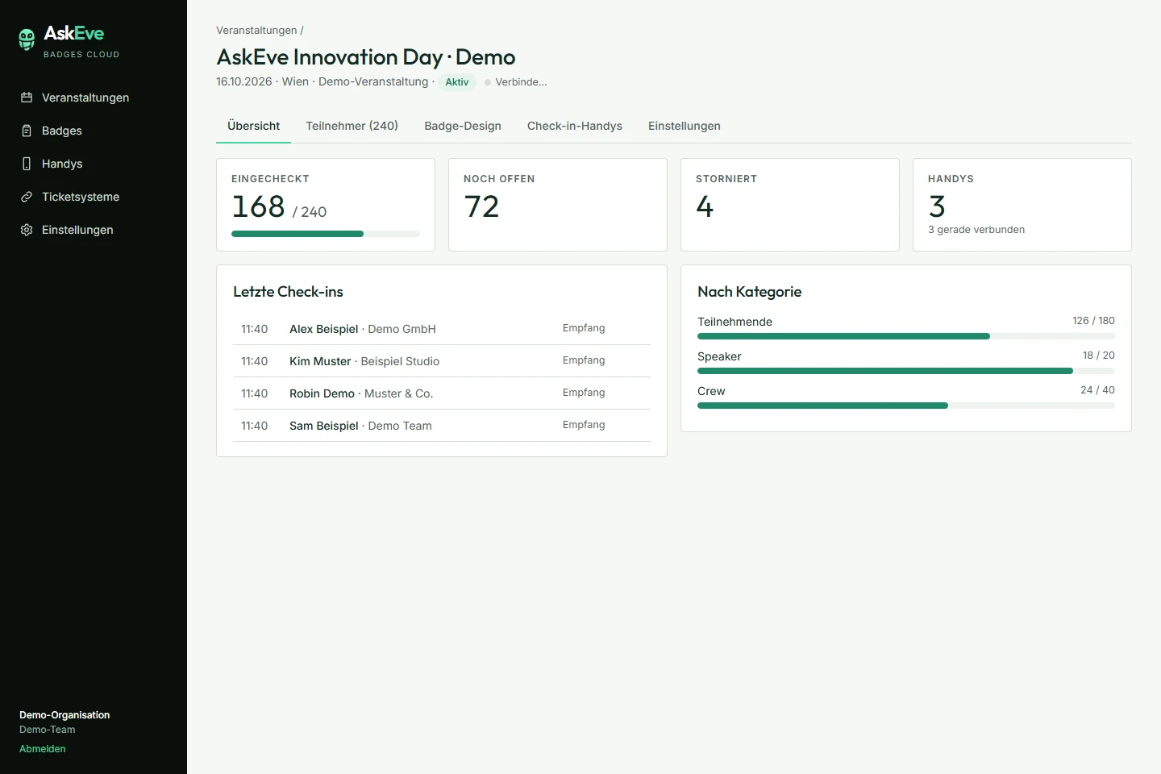
Task: Click the grey connection status dot
Action: click(488, 82)
